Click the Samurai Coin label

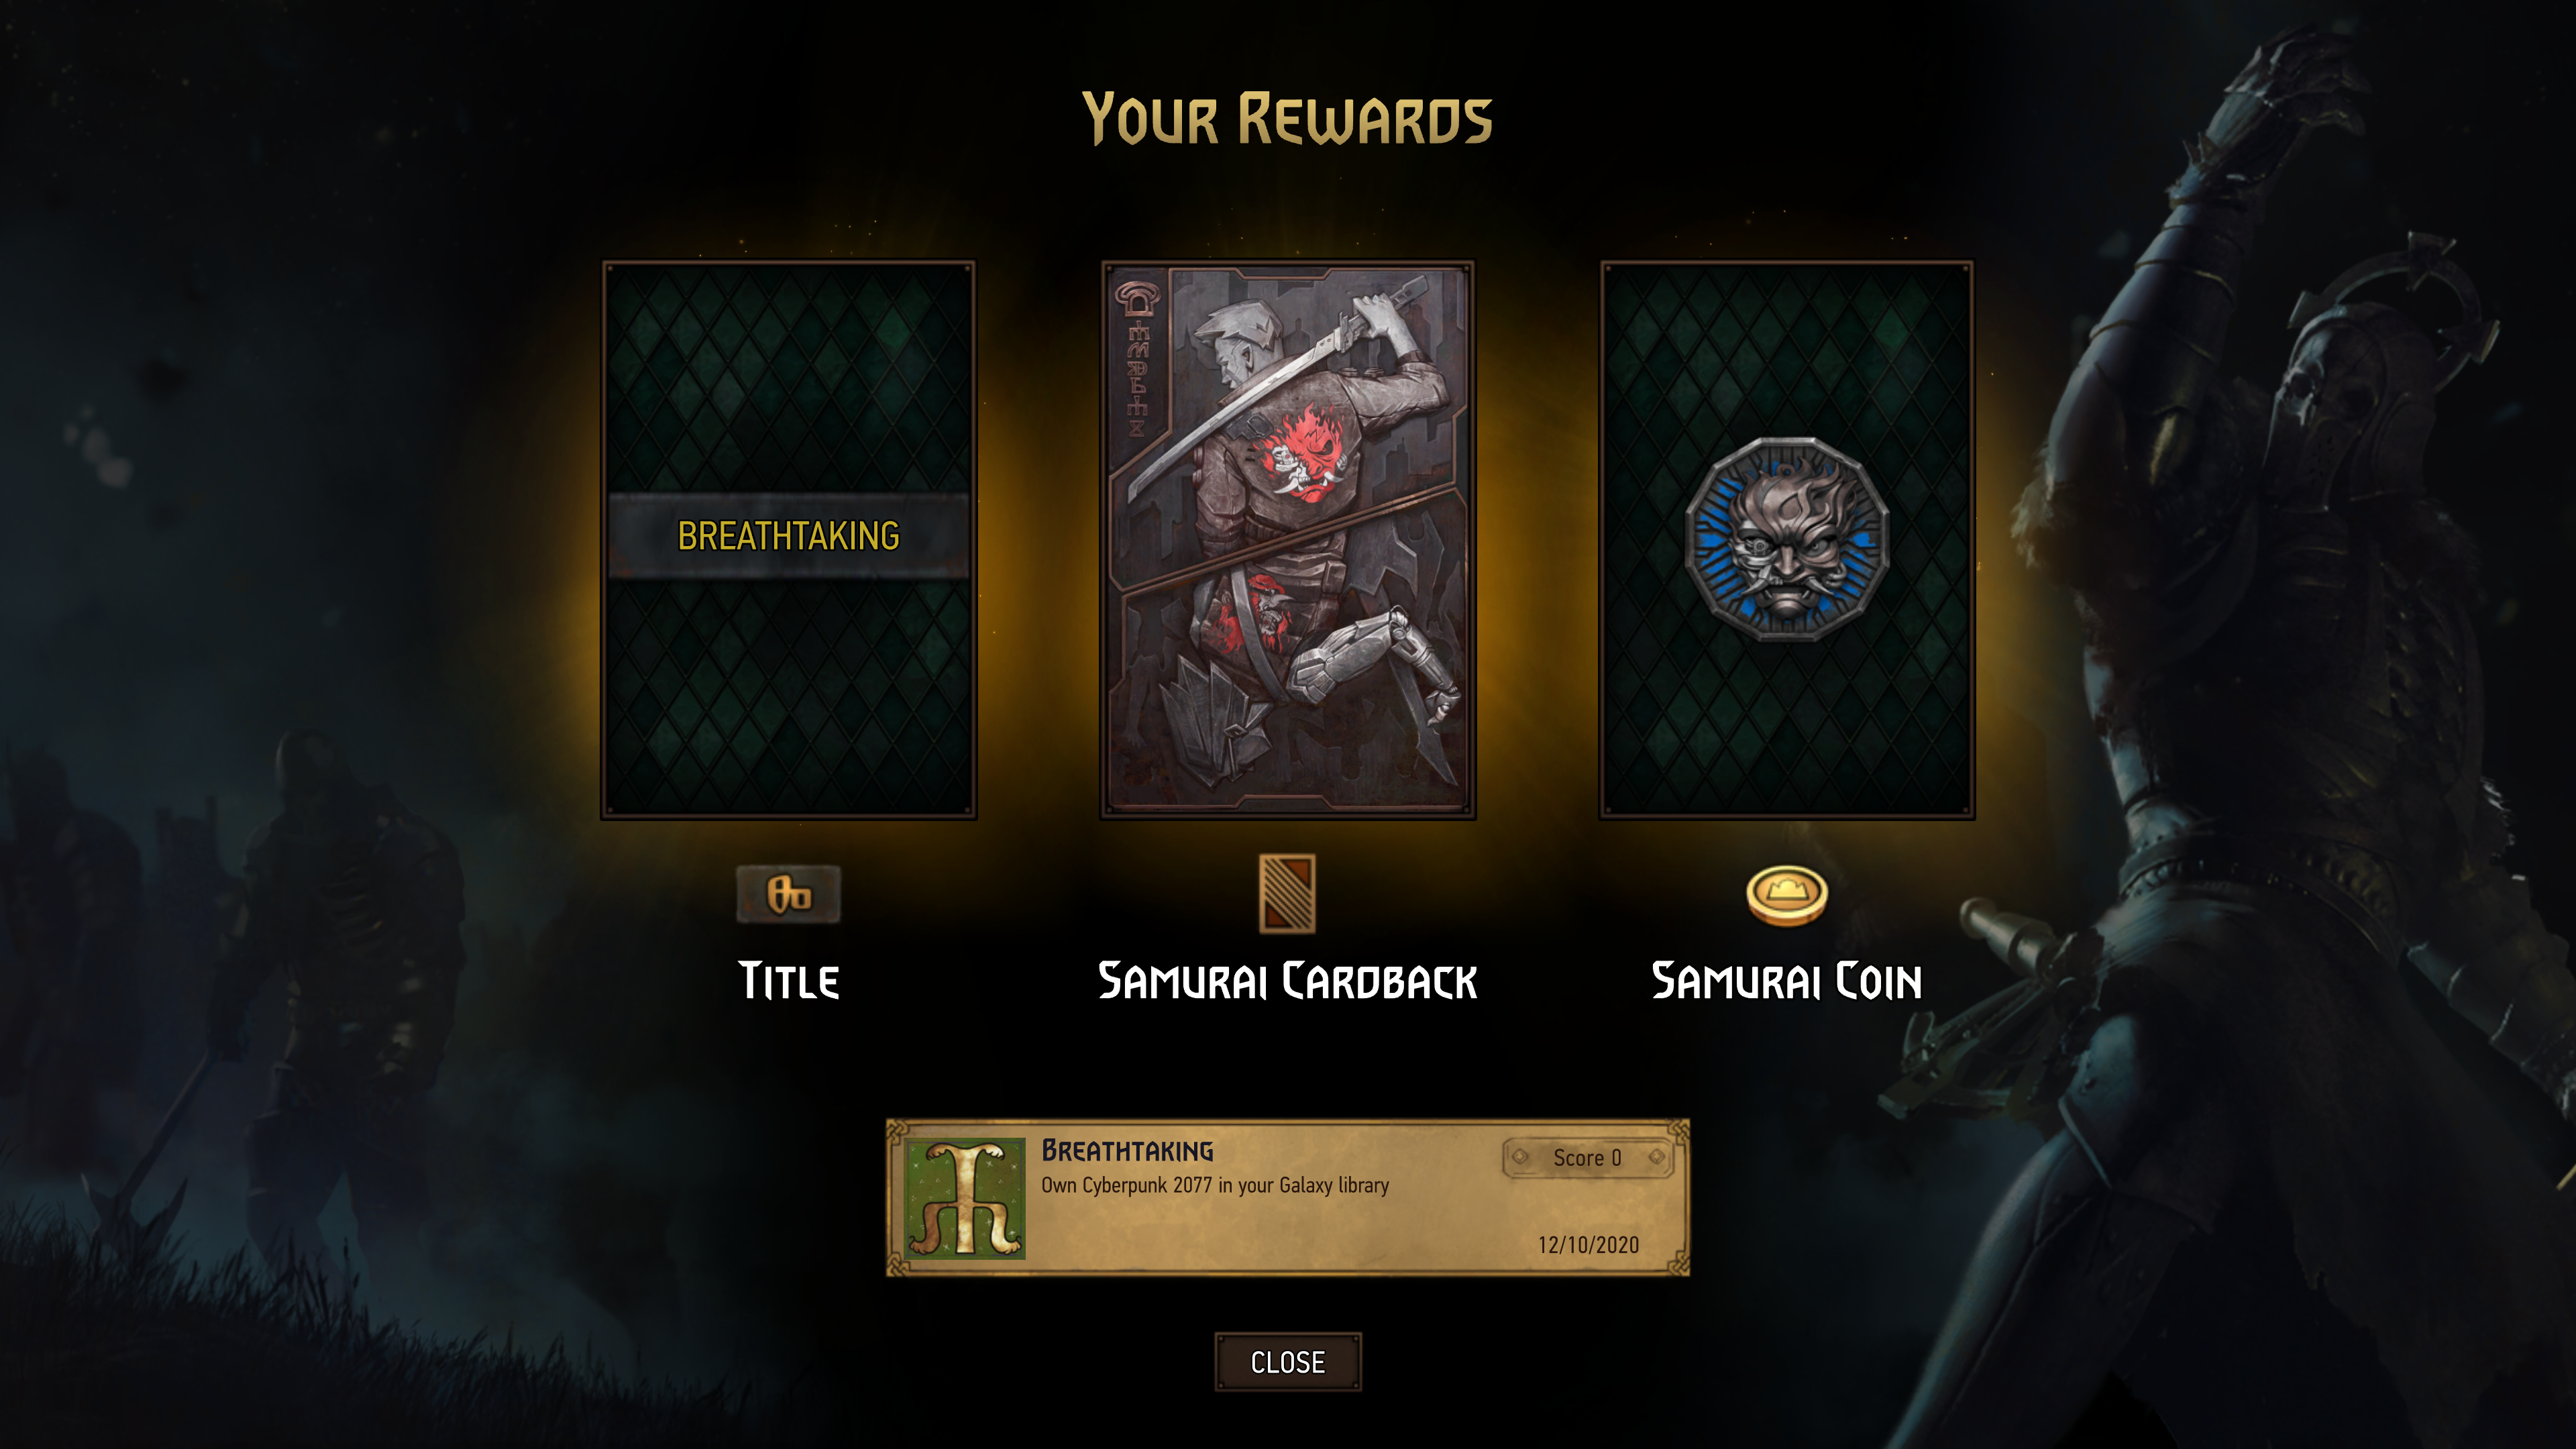tap(1787, 981)
